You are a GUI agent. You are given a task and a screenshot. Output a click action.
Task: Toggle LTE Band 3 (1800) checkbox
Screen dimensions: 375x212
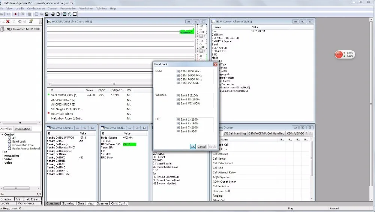(x=178, y=124)
